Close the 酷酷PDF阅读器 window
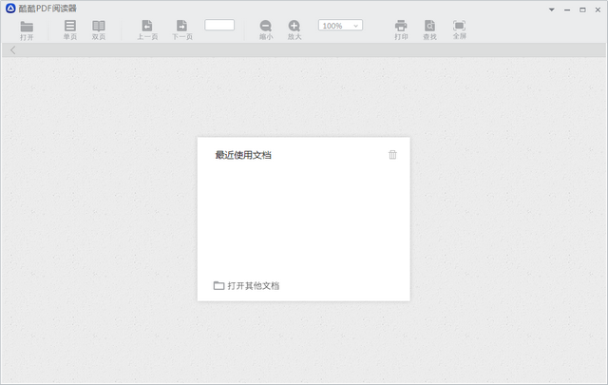The width and height of the screenshot is (608, 385). 598,9
